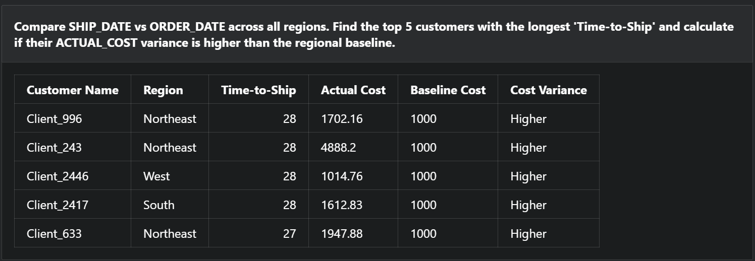Viewport: 755px width, 261px height.
Task: Click the Cost Variance column header
Action: (548, 90)
